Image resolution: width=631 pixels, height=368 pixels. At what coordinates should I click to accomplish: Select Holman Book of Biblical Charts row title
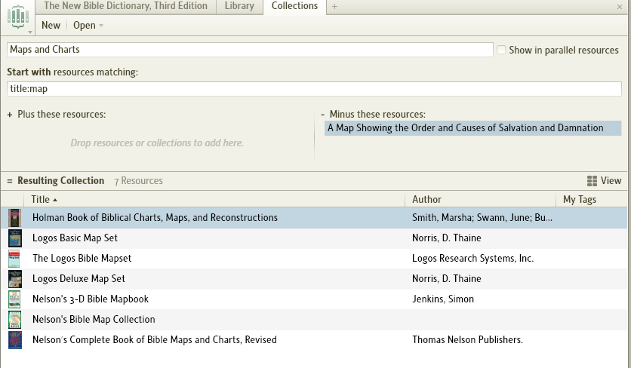[x=155, y=218]
